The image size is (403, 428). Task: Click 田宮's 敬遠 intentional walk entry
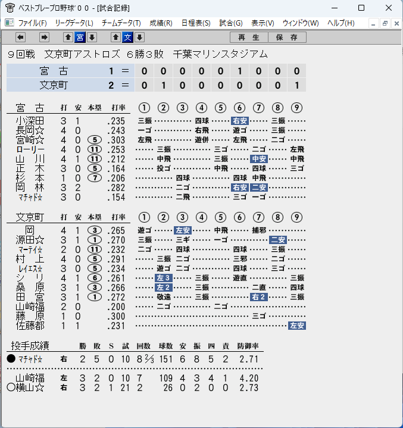pyautogui.click(x=164, y=297)
